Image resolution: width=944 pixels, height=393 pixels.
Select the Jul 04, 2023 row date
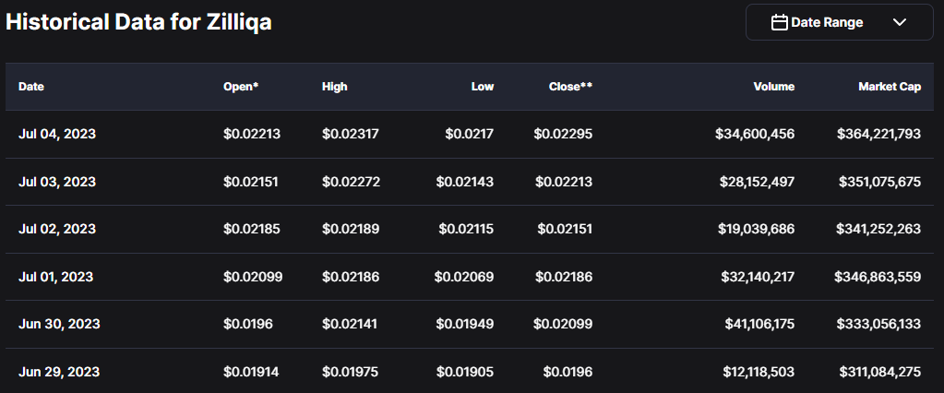tap(57, 134)
